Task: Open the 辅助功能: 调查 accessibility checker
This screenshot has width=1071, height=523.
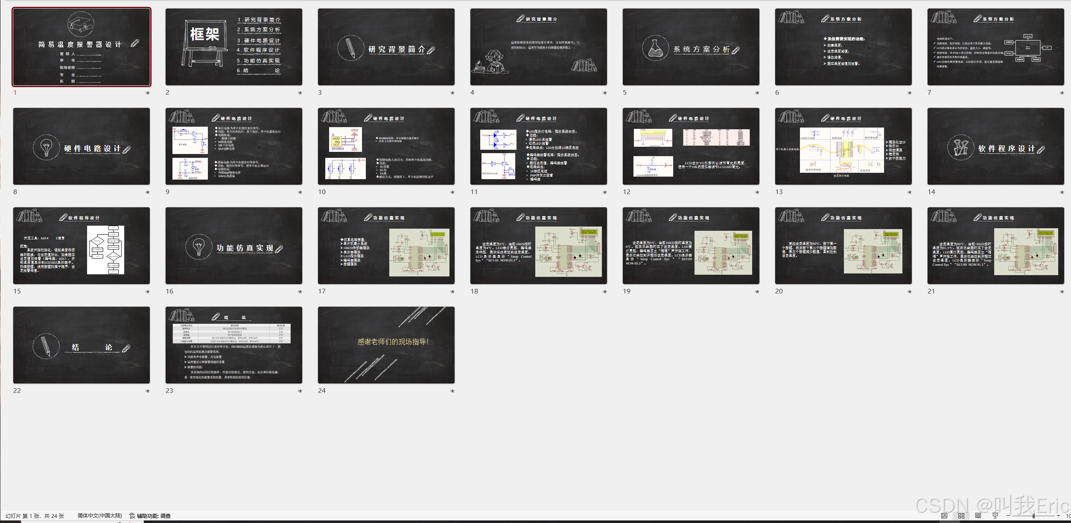Action: [x=150, y=516]
